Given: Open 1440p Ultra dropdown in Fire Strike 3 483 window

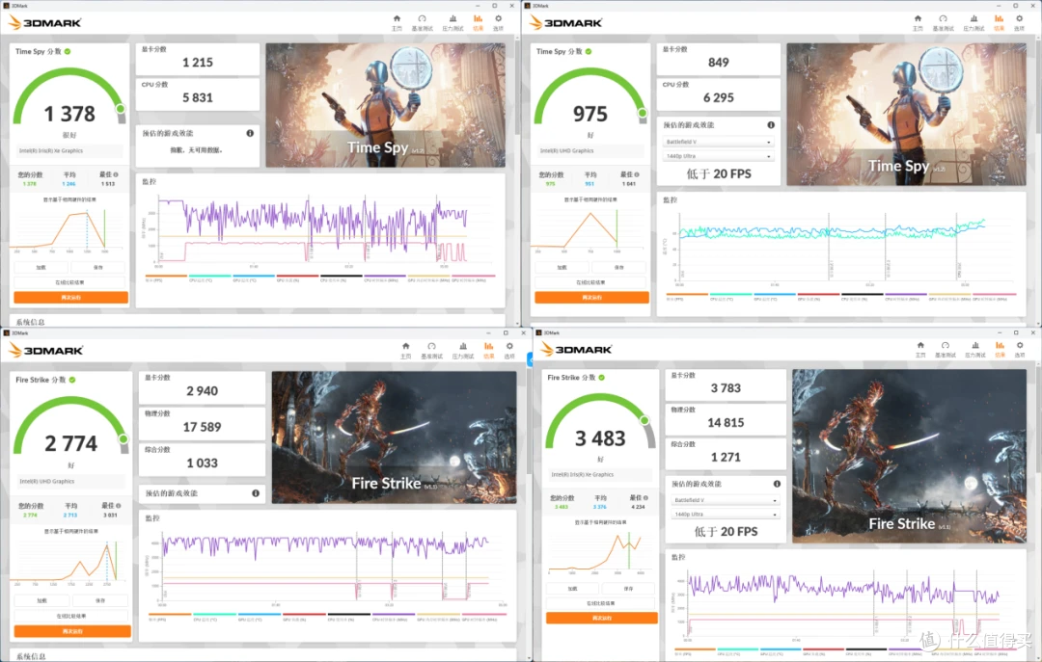Looking at the screenshot, I should (725, 514).
